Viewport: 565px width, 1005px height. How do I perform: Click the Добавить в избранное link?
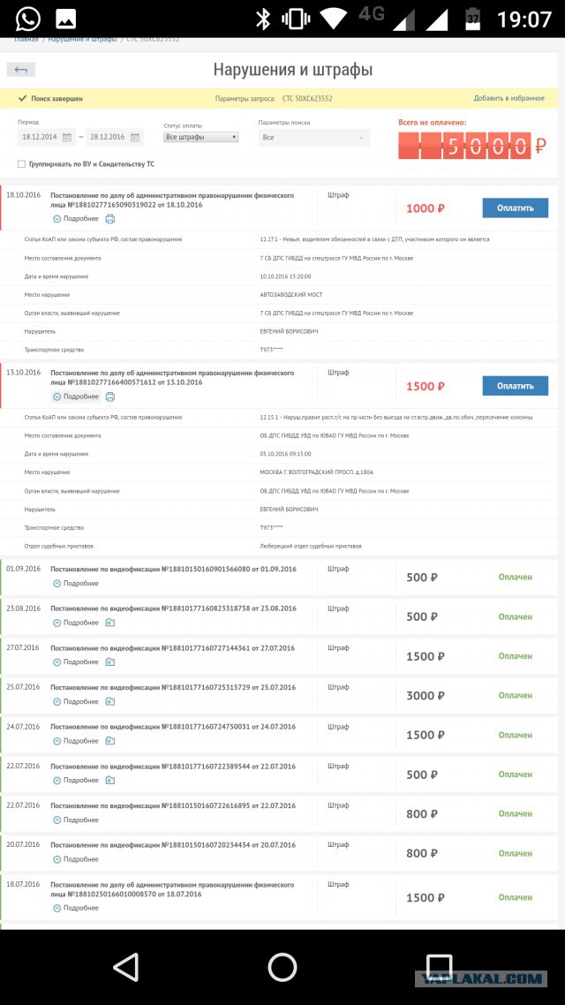tap(509, 98)
